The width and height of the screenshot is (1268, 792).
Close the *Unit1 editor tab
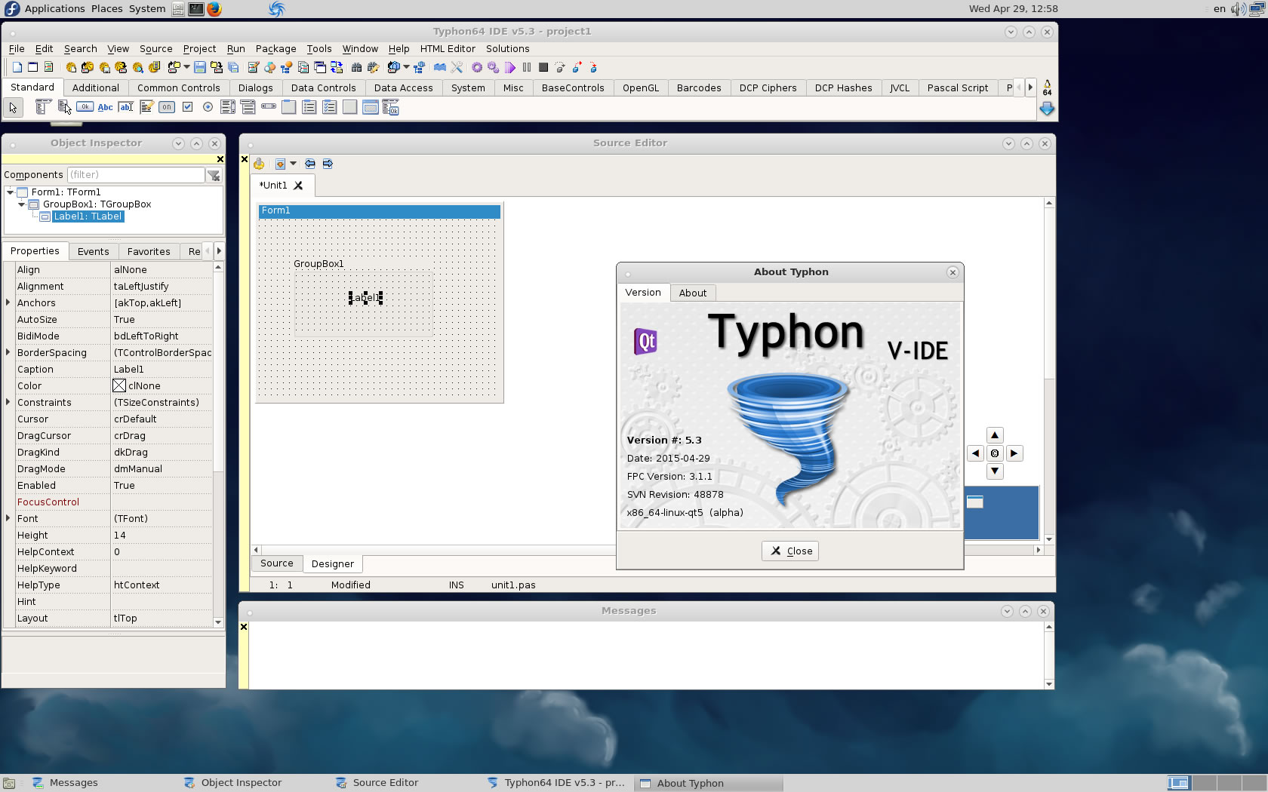298,185
